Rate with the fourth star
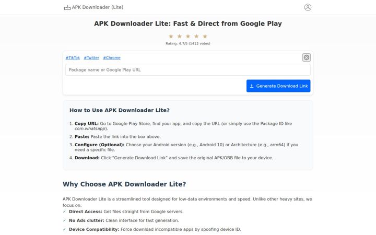Viewport: 376px width, 235px height. pyautogui.click(x=196, y=36)
